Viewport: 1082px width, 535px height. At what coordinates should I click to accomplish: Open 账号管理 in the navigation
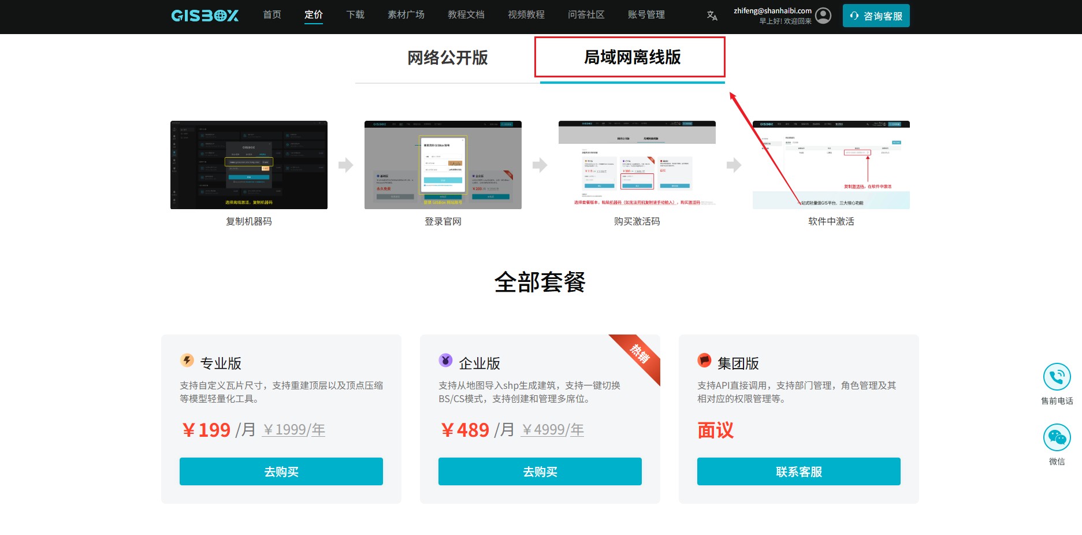click(x=646, y=14)
